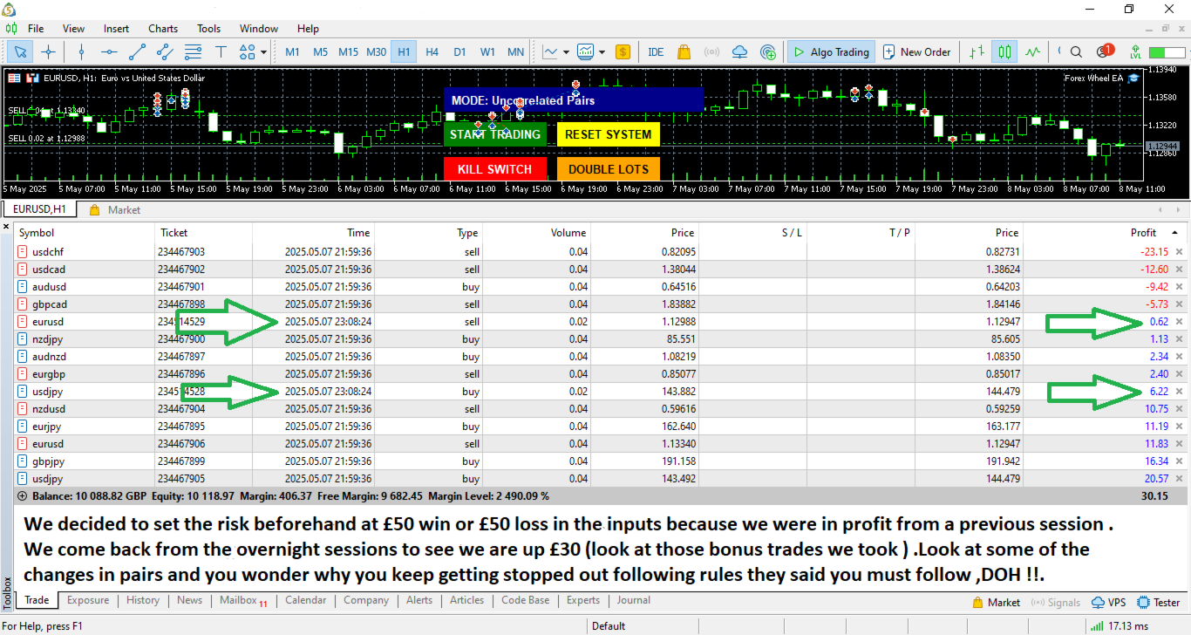Click the START TRADING button

495,134
